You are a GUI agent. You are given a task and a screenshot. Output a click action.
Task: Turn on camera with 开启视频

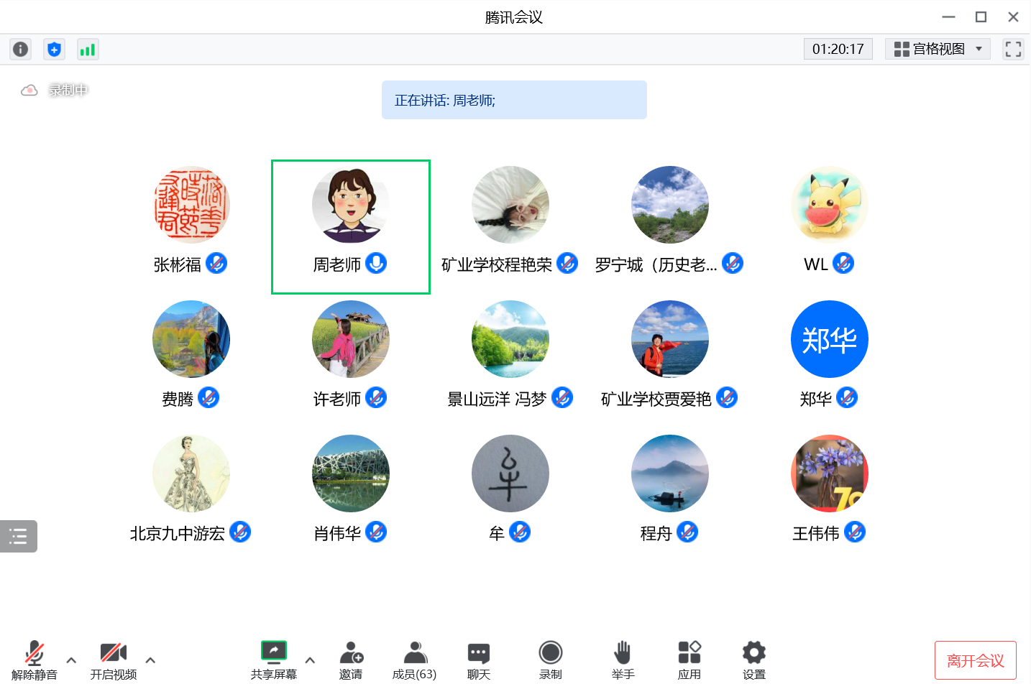114,660
